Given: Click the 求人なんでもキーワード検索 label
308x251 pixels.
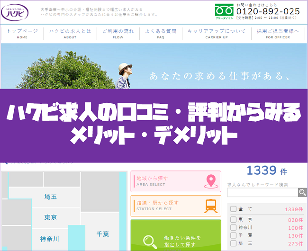Looking at the screenshot, I should [257, 185].
